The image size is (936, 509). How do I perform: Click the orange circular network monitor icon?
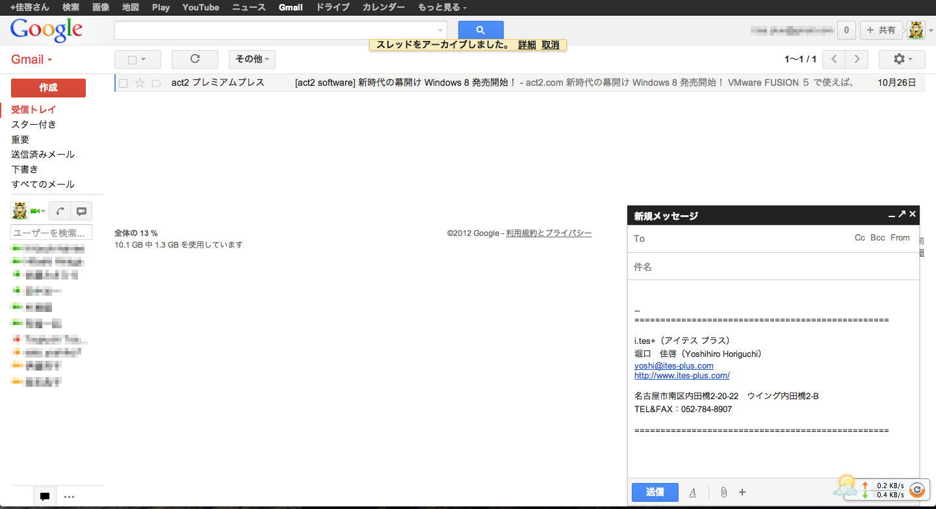917,490
